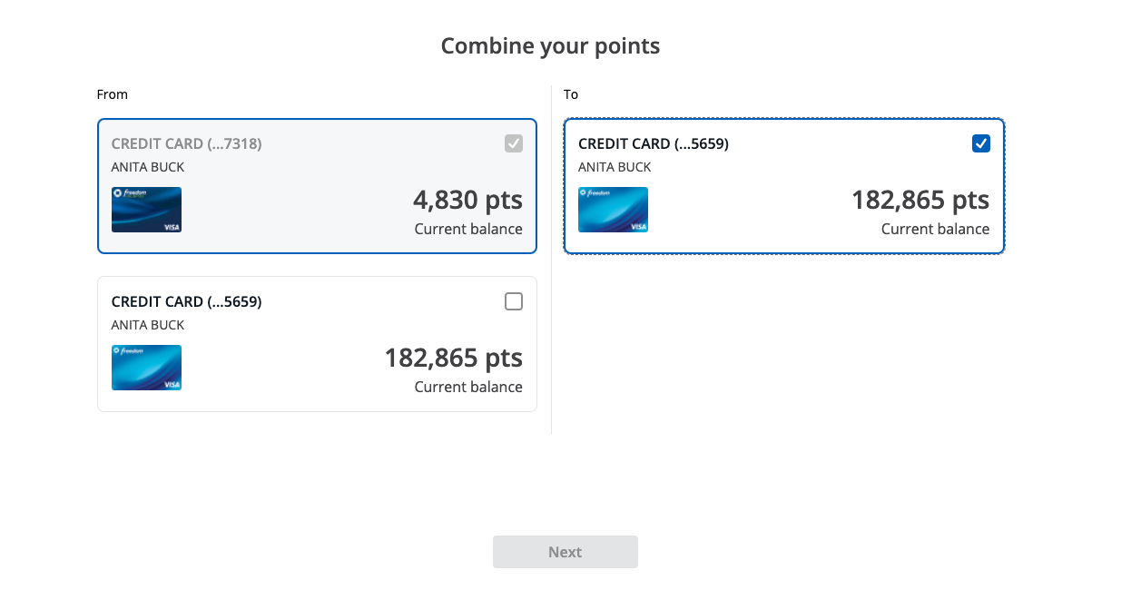Screen dimensions: 1141x590
Task: Click the To column label
Action: coord(571,94)
